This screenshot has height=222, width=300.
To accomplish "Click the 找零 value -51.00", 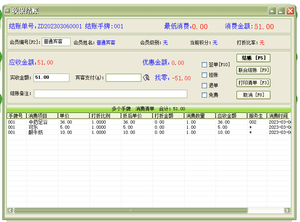I will pyautogui.click(x=181, y=78).
